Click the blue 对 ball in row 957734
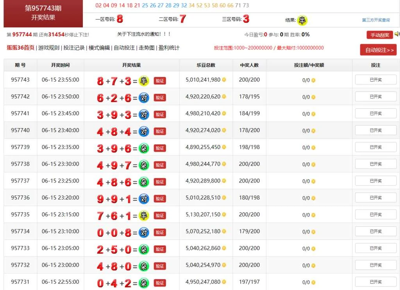Image resolution: width=400 pixels, height=290 pixels. point(144,232)
